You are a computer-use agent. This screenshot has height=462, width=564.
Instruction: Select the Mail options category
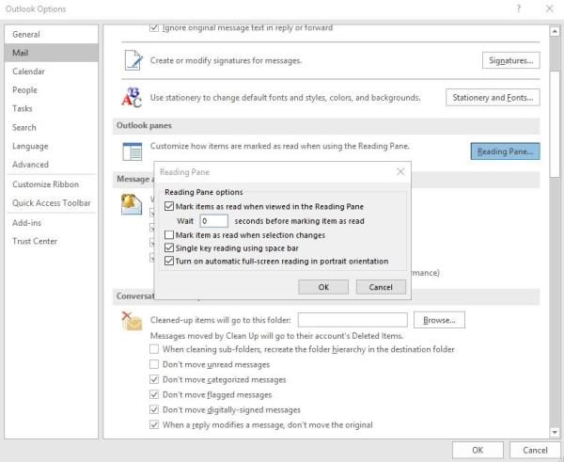point(51,53)
